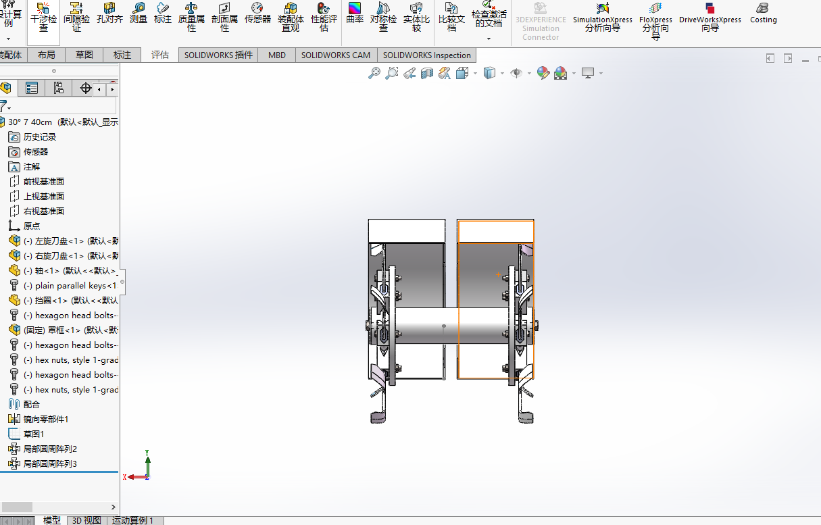Open the FeatureManager design tree tab
Screen dimensions: 821x525
6,88
